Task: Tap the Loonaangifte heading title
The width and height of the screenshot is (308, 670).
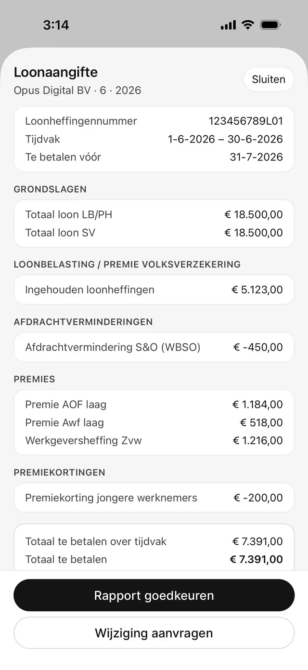Action: [56, 72]
